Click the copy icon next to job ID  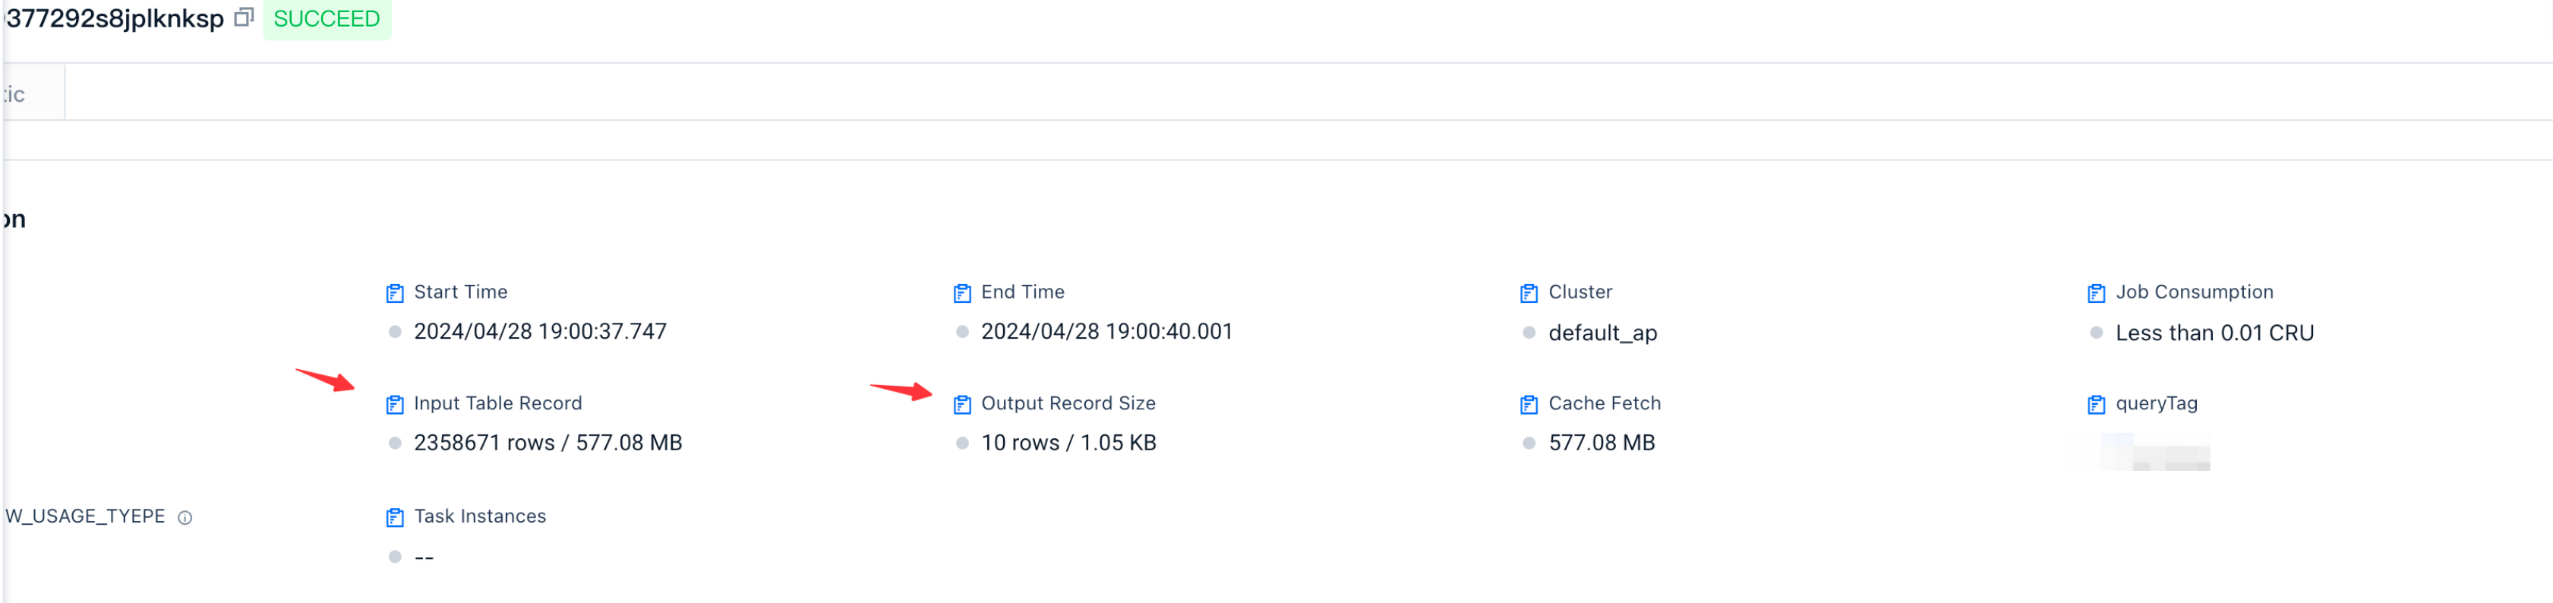click(244, 18)
